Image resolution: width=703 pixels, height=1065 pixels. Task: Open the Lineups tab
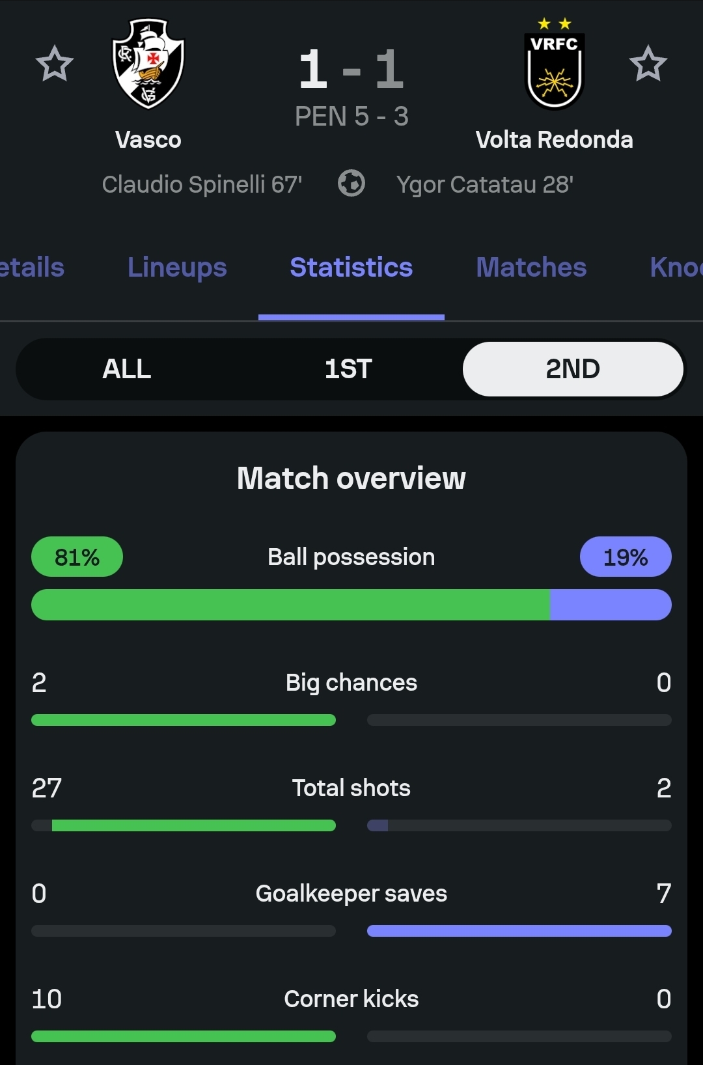click(177, 268)
